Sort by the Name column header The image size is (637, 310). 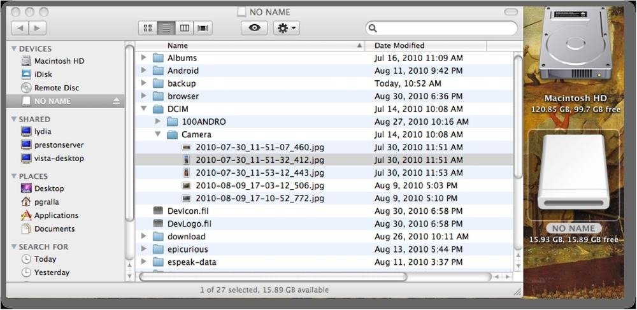pos(250,45)
